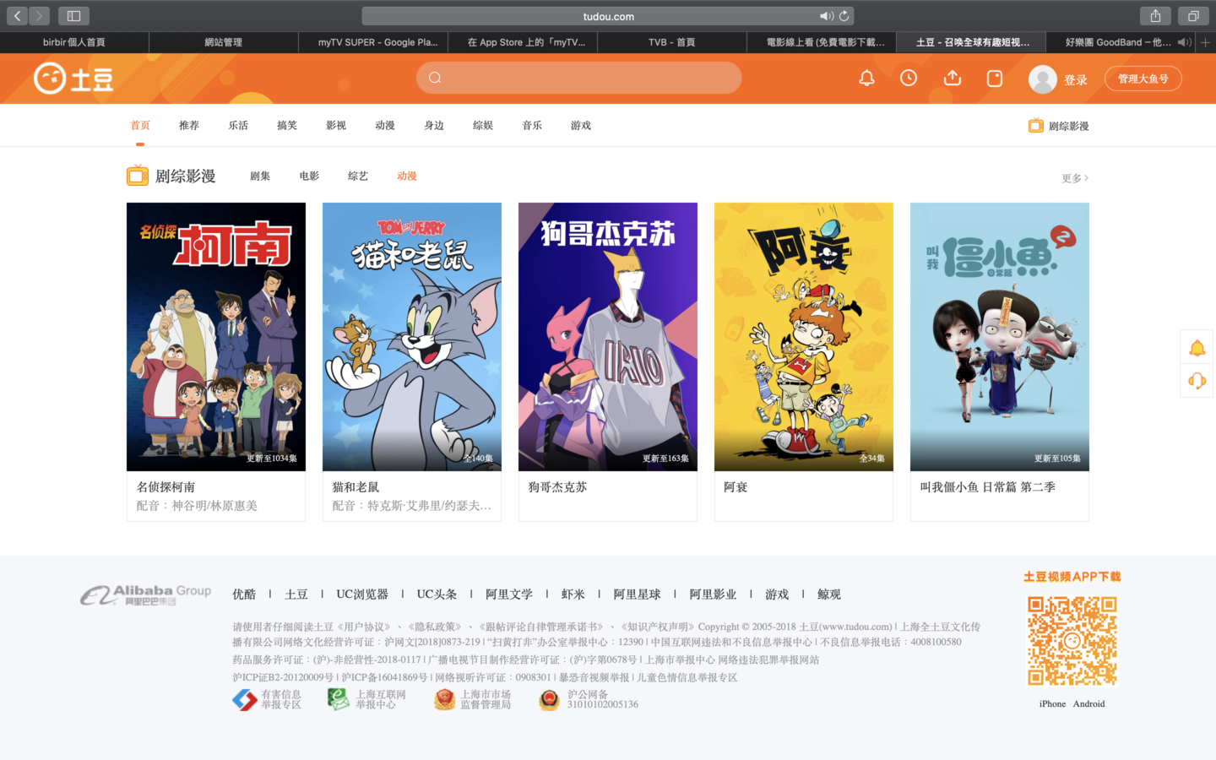
Task: Open notifications bell in orange header
Action: (866, 78)
